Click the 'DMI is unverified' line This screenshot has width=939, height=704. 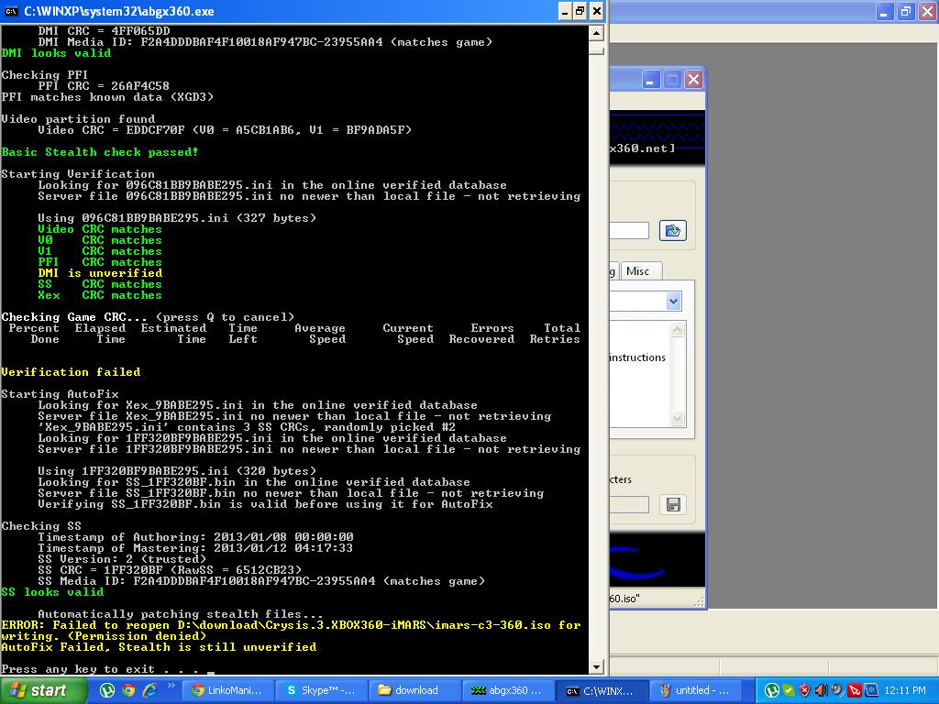point(100,273)
